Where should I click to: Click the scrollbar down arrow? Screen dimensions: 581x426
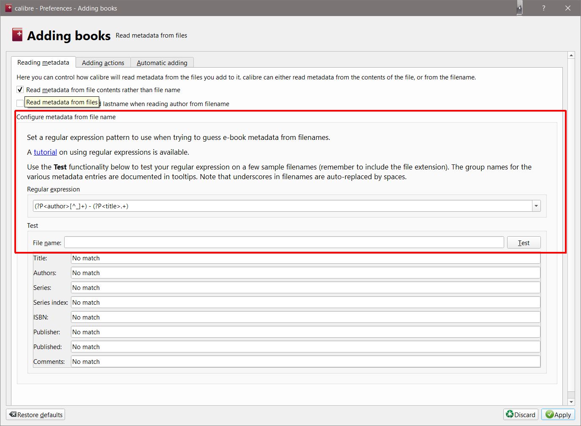[571, 402]
